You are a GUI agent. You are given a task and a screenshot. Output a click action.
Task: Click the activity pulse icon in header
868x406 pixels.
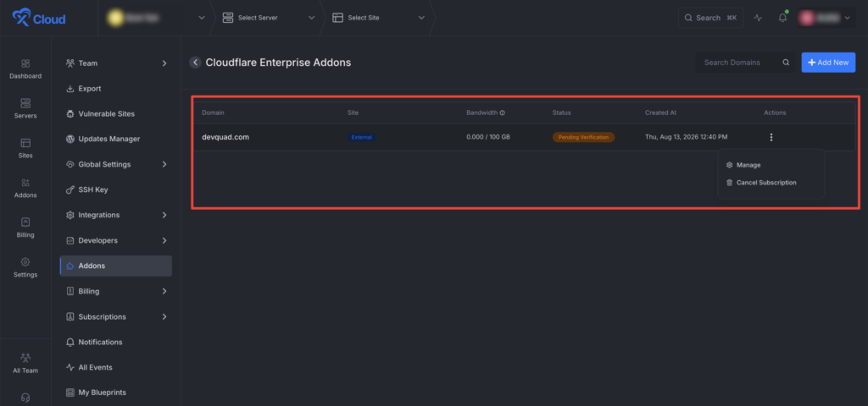758,18
